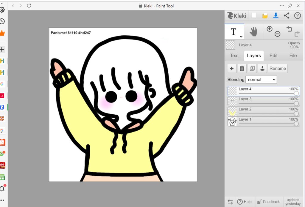Click the forward navigation arrow
Screen dimensions: 305x207
[x=21, y=6]
